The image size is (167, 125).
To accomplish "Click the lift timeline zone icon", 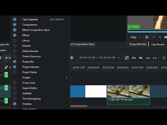I will (x=154, y=58).
